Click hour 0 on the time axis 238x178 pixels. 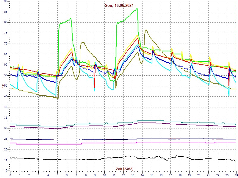pos(10,175)
